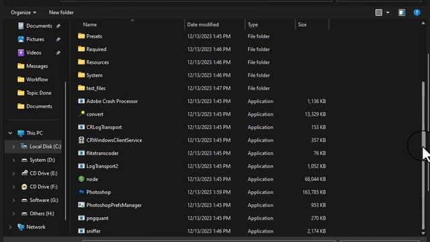Select Local Disk (C:) drive icon
430x242 pixels.
click(x=24, y=147)
